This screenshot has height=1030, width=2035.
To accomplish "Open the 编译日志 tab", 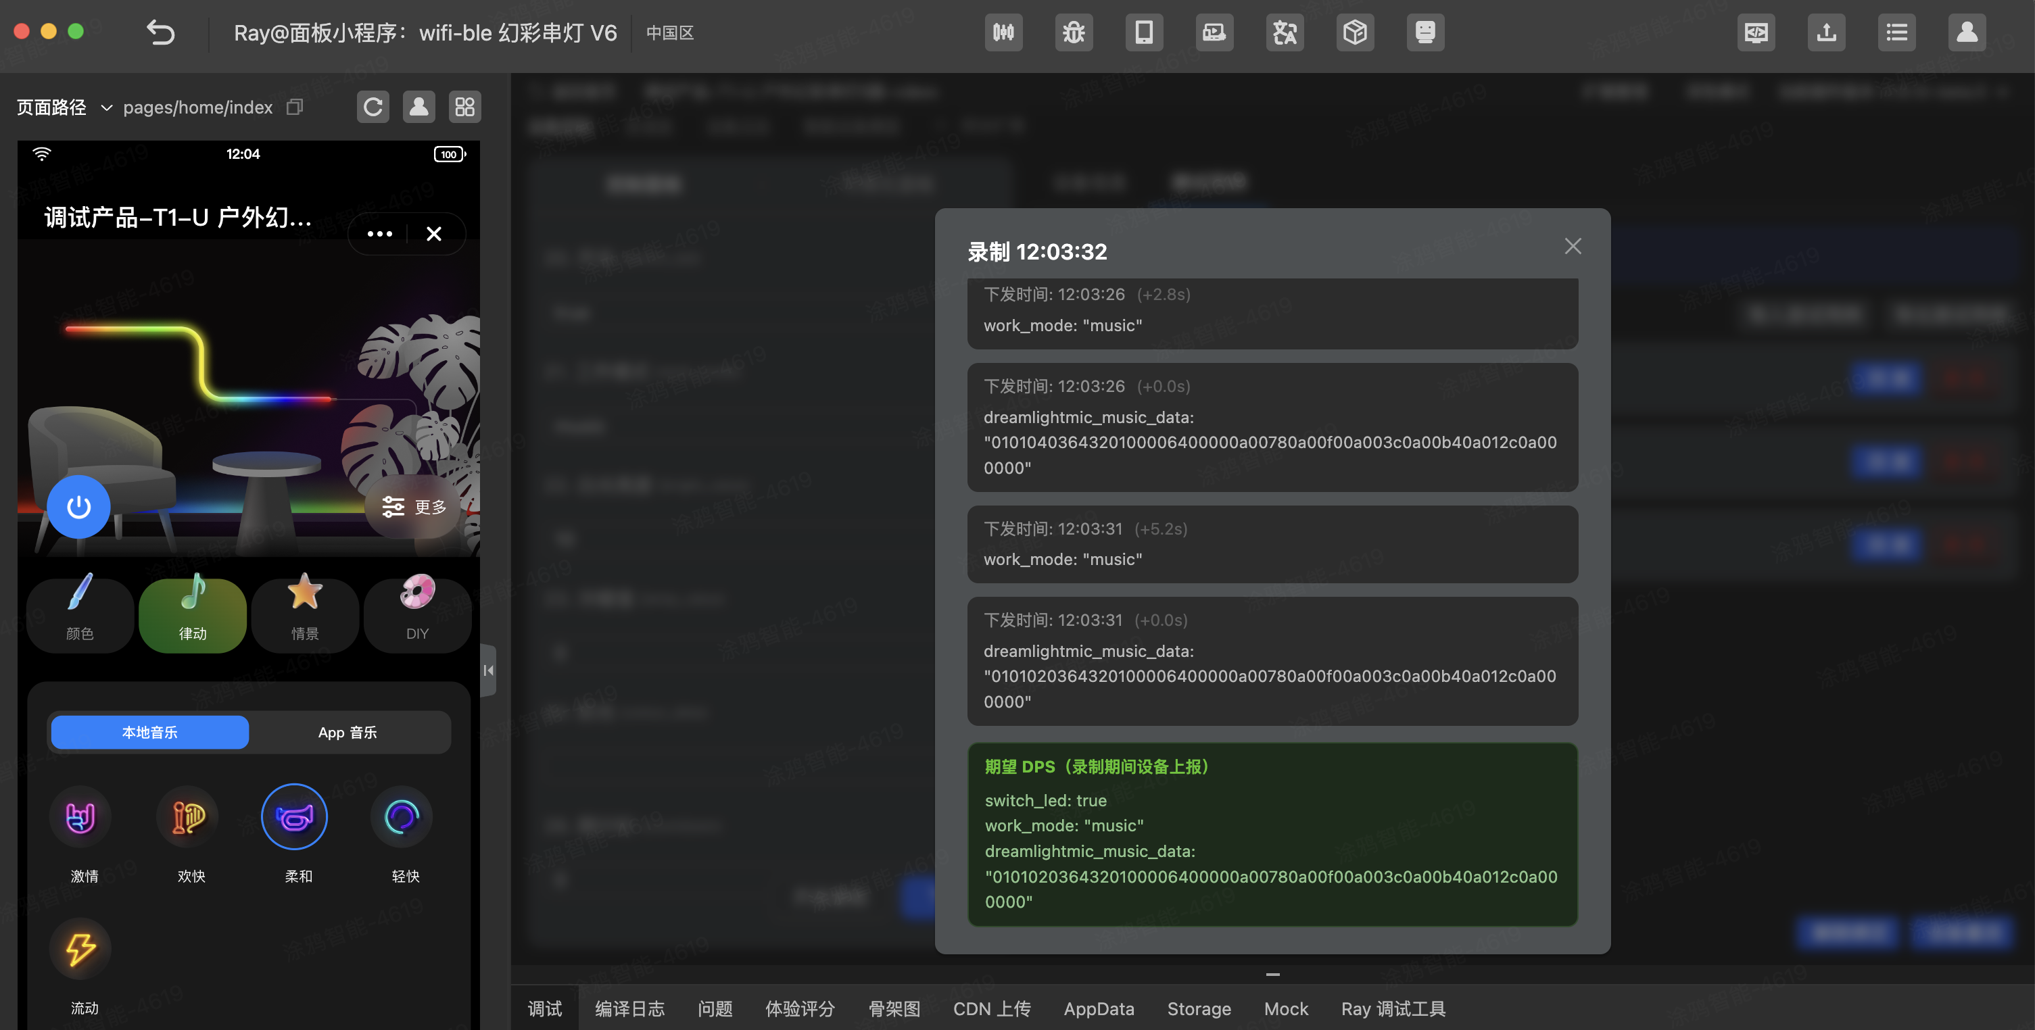I will click(629, 1008).
